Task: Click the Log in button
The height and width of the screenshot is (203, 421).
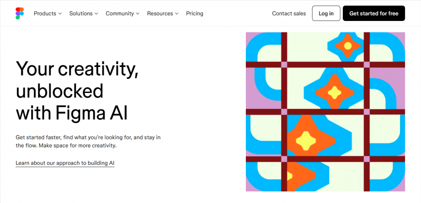Action: tap(326, 14)
